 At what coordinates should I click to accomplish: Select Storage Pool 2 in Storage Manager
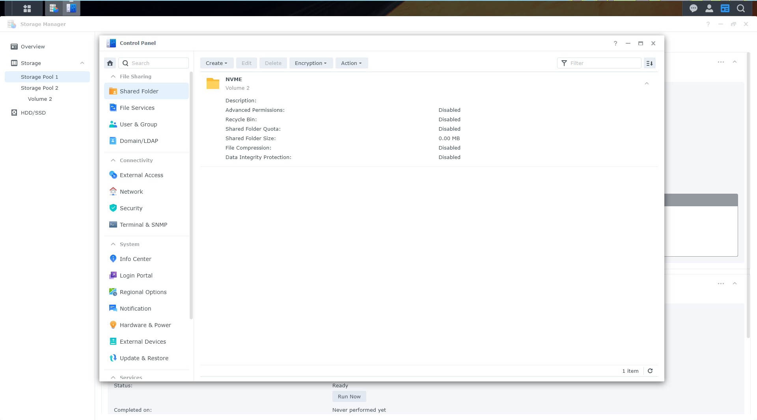point(47,88)
